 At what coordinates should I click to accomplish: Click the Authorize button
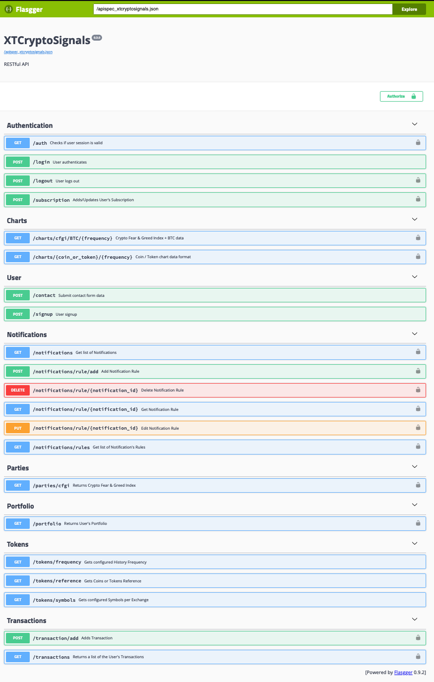(x=401, y=96)
